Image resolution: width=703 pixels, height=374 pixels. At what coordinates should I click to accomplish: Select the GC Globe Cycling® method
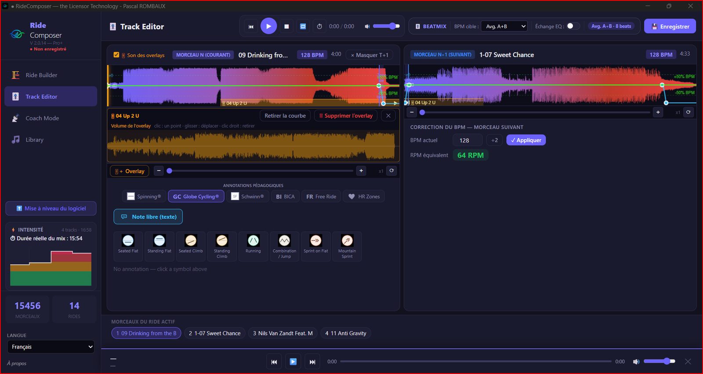pyautogui.click(x=196, y=197)
